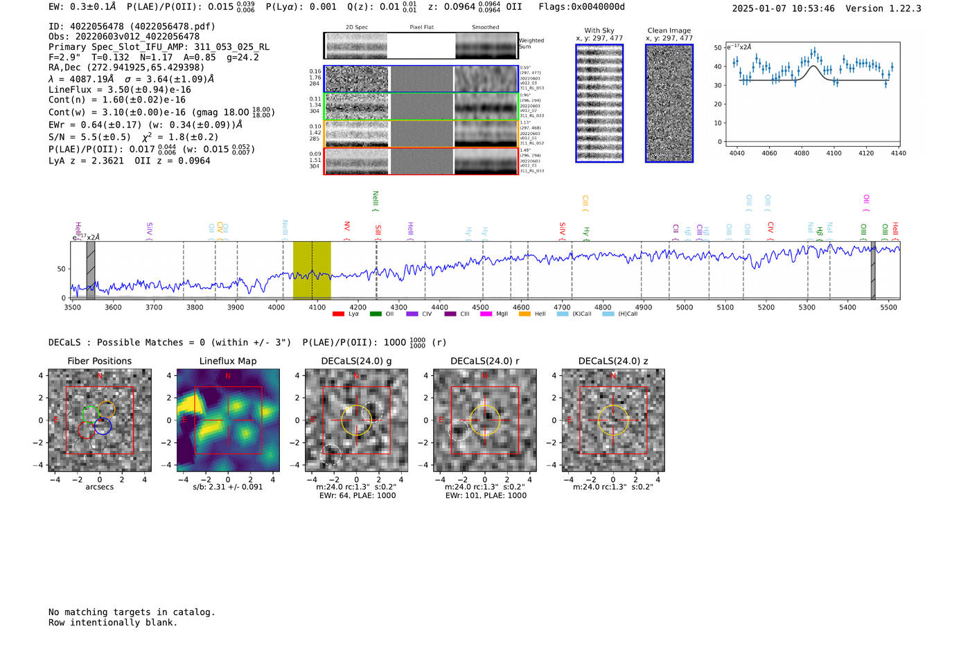
Task: Click the 'EWr: 101, PLAE: 1000' caption
Action: coord(486,496)
